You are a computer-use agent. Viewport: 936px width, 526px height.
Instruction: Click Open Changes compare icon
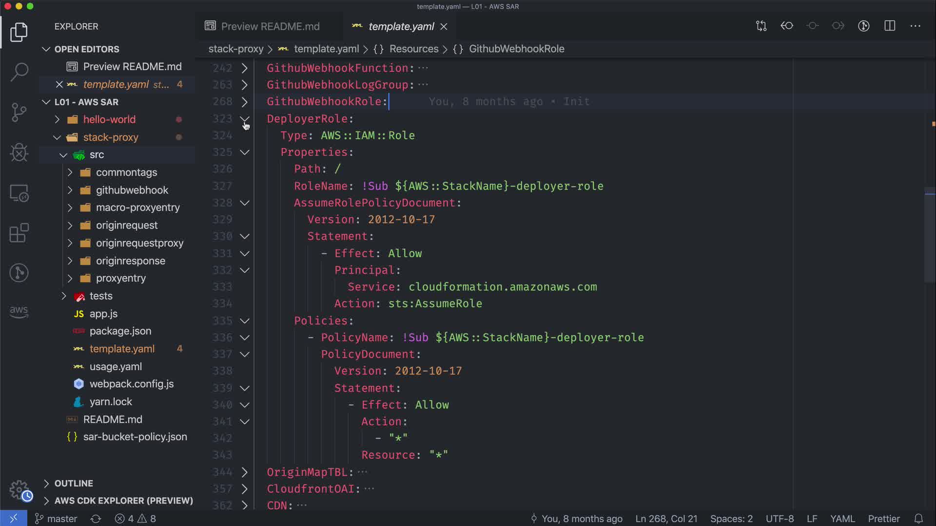pos(761,26)
